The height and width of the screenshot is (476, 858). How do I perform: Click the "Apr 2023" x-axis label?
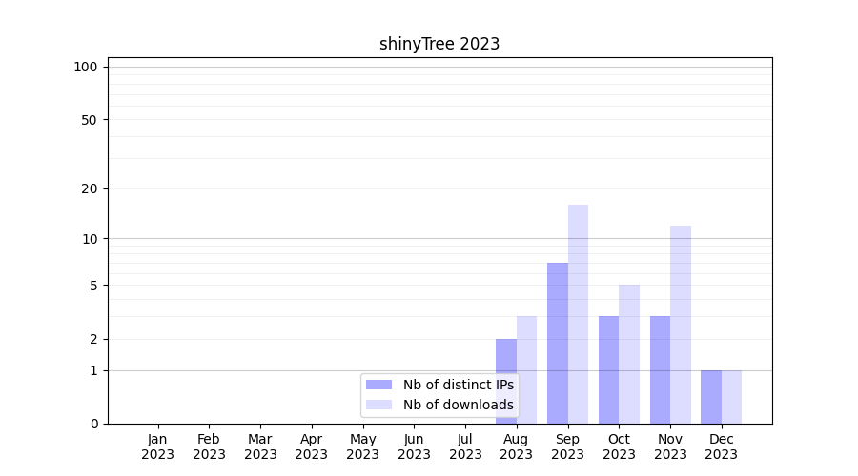point(312,446)
